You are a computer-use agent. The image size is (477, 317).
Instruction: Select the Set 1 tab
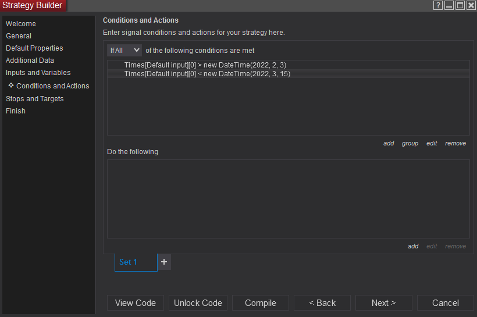[136, 262]
